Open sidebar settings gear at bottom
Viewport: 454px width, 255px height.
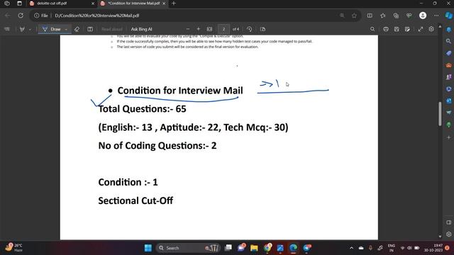pyautogui.click(x=448, y=234)
